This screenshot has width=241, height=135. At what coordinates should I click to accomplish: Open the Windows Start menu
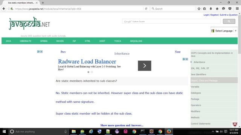tap(4, 132)
